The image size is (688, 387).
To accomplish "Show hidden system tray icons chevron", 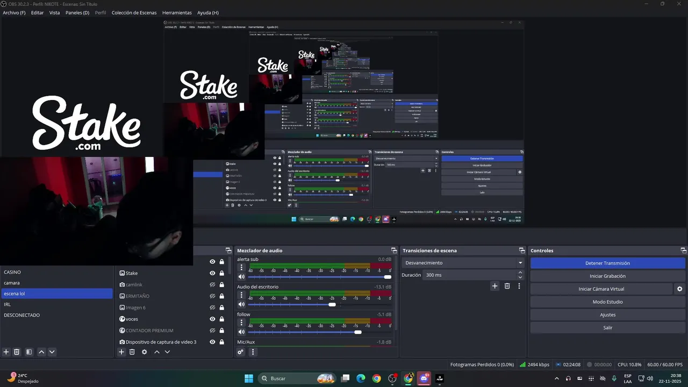I will click(556, 378).
